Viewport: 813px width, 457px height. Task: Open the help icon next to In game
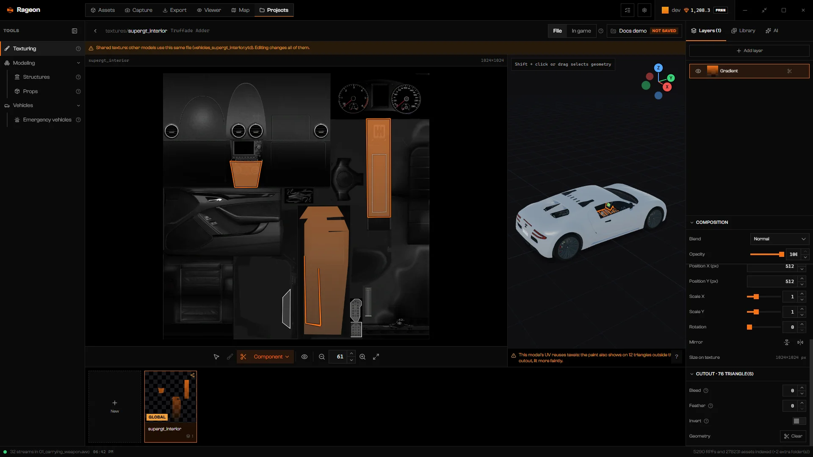[x=601, y=31]
